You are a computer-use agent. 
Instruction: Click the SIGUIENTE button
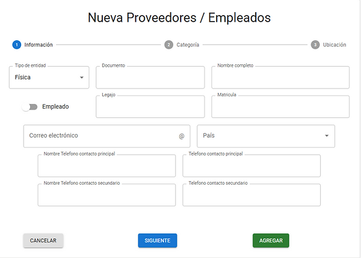[x=158, y=241]
